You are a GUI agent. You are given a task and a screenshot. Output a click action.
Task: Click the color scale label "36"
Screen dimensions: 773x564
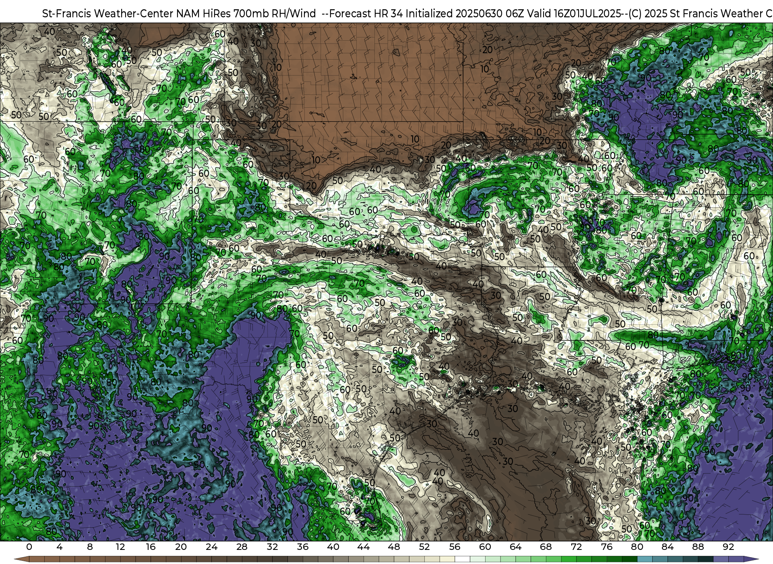[x=303, y=547]
